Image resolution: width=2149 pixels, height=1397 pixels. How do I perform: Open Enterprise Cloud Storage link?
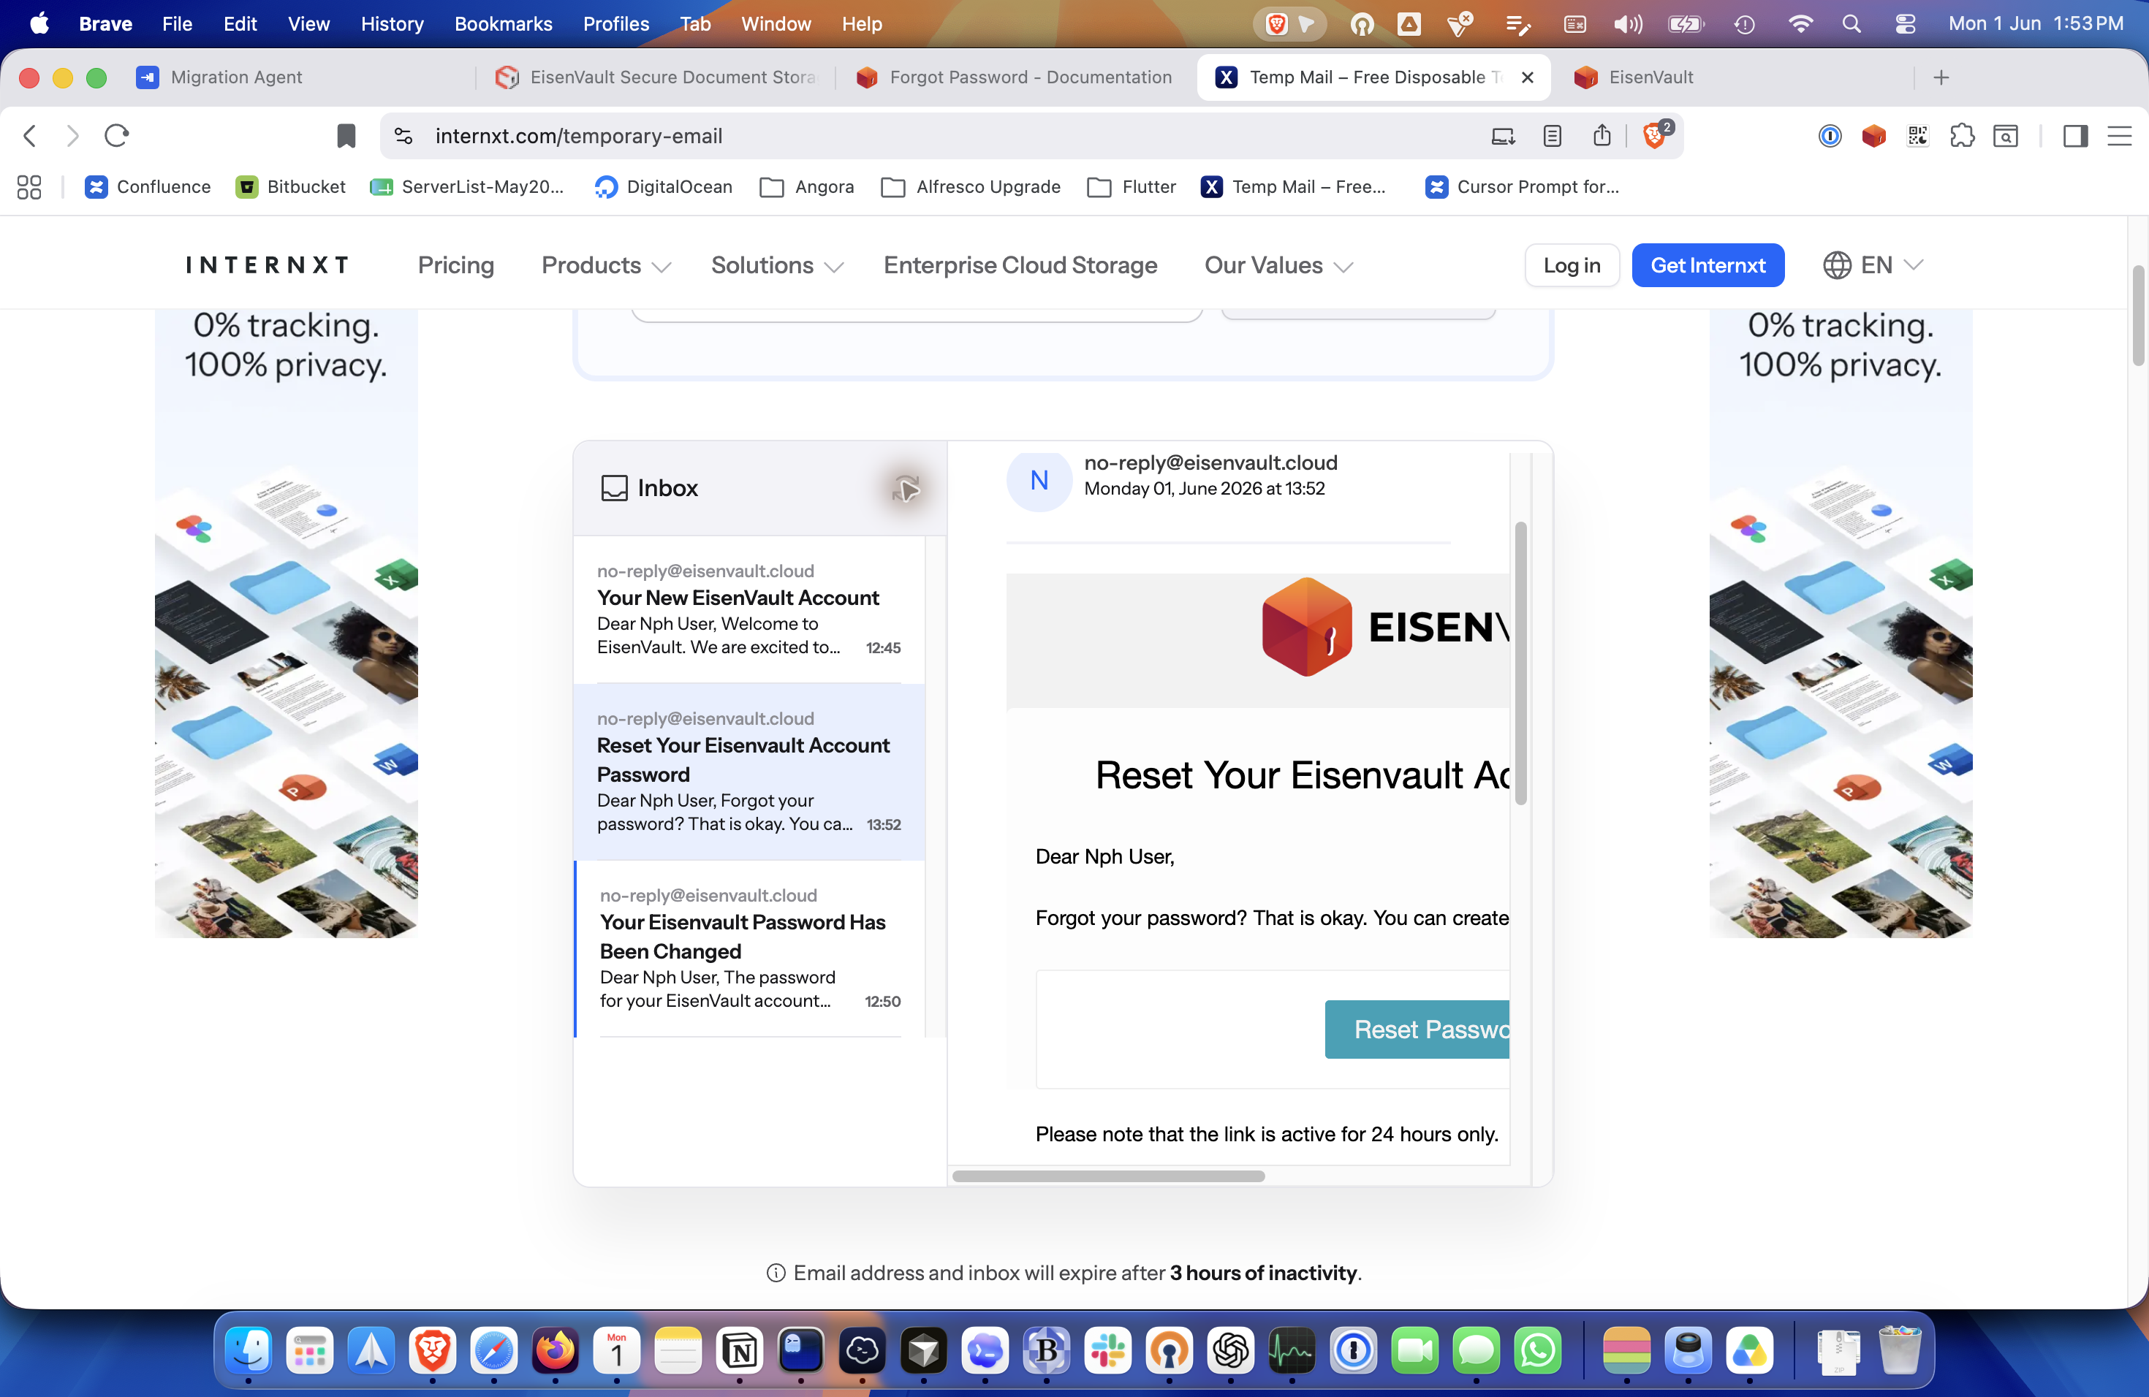1020,265
